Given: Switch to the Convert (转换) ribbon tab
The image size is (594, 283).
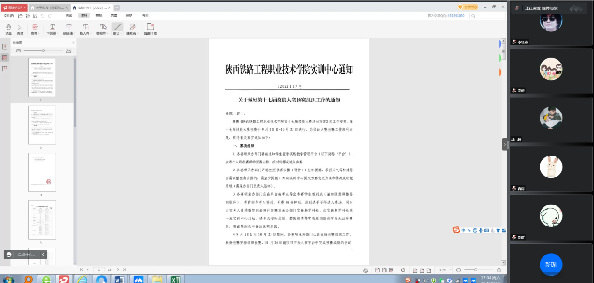Looking at the screenshot, I should [x=99, y=15].
